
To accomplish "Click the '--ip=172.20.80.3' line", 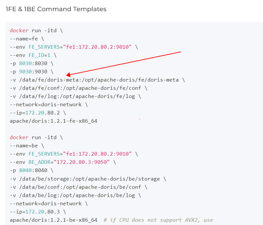I will (x=38, y=212).
